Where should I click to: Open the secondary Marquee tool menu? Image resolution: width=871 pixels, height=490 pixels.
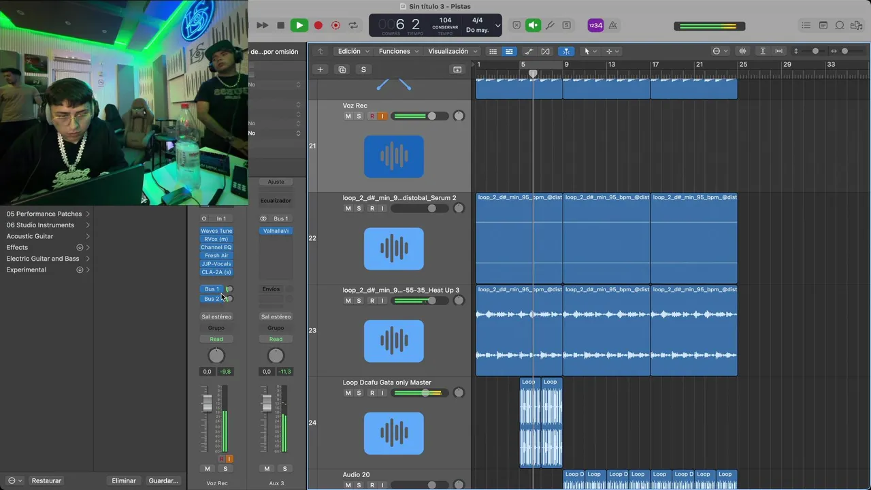[612, 51]
